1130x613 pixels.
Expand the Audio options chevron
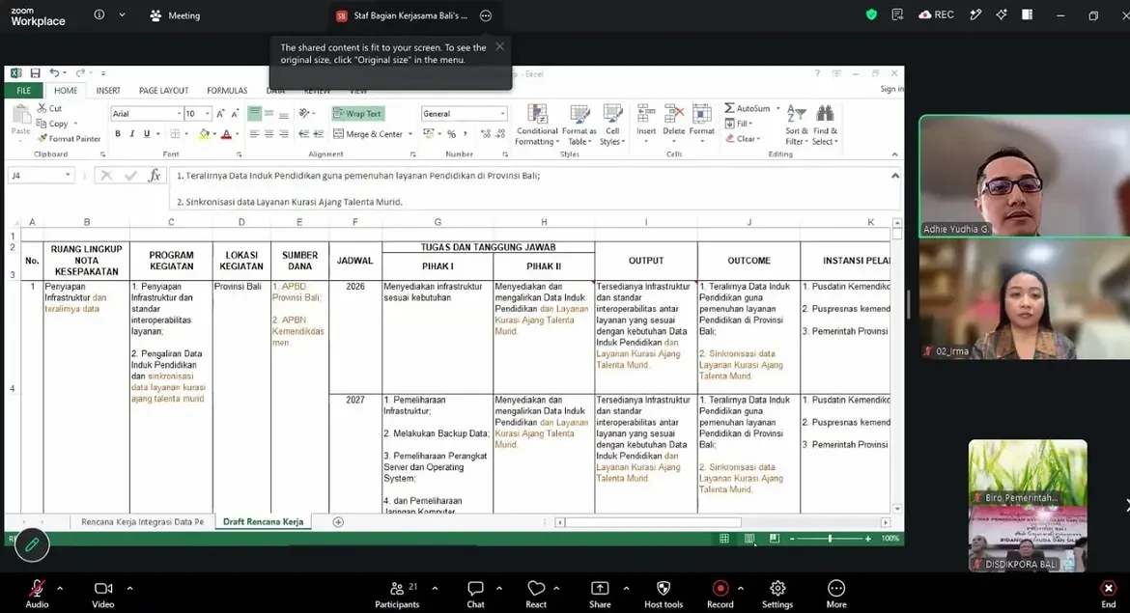[60, 589]
